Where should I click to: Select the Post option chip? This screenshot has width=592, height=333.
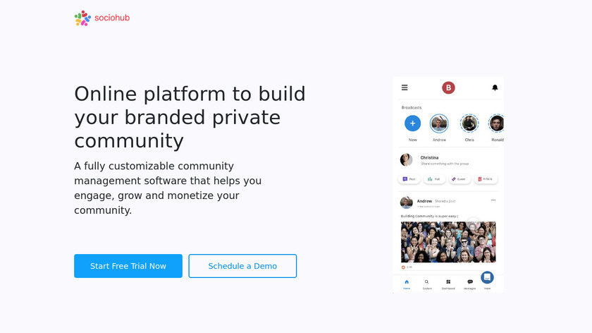click(409, 179)
